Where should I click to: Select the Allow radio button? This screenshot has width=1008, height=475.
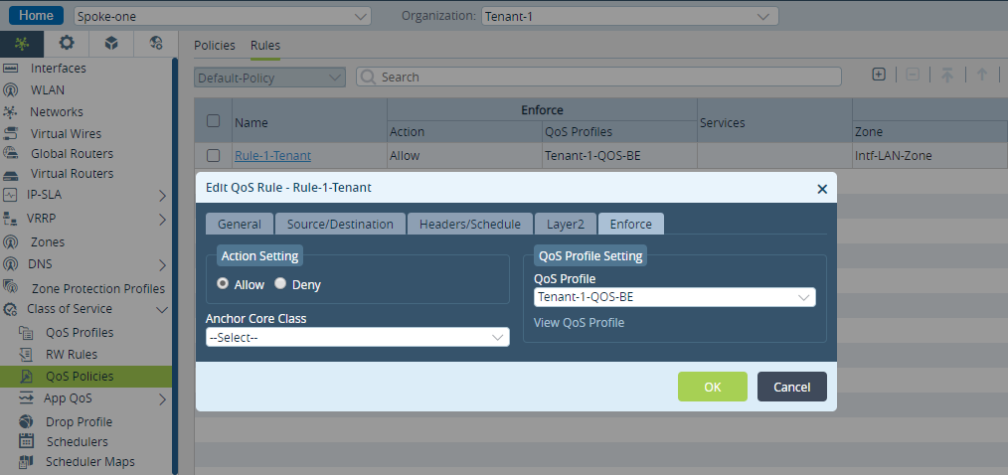pyautogui.click(x=223, y=283)
